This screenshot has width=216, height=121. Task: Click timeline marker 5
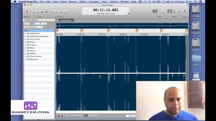click(x=161, y=30)
